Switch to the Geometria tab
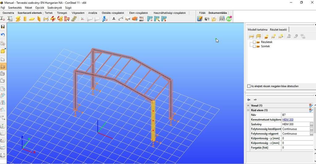 (x=8, y=13)
